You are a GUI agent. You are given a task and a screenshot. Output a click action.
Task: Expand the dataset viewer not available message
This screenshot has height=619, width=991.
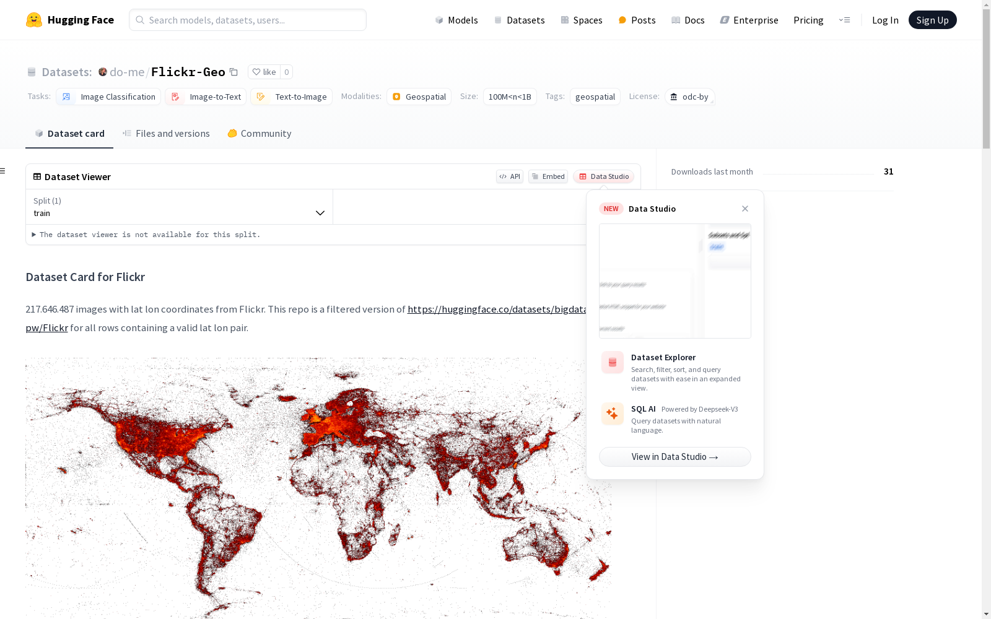(146, 235)
